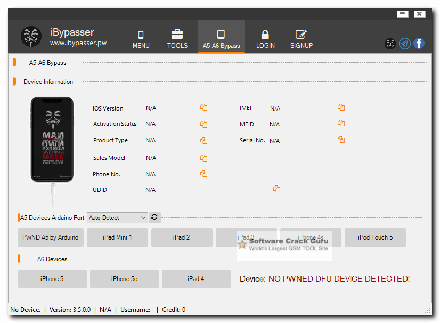Click the A6 Devices section label
The image size is (440, 323).
click(x=52, y=259)
